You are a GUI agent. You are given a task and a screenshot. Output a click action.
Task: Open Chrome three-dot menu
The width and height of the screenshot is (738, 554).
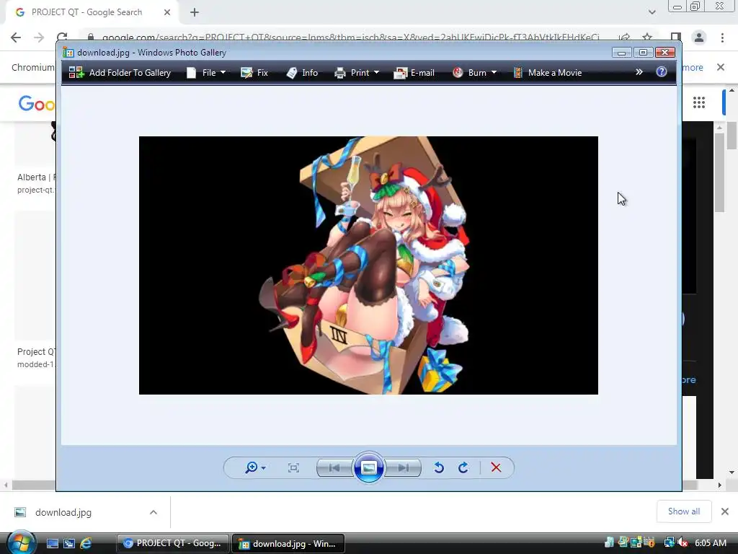(722, 38)
